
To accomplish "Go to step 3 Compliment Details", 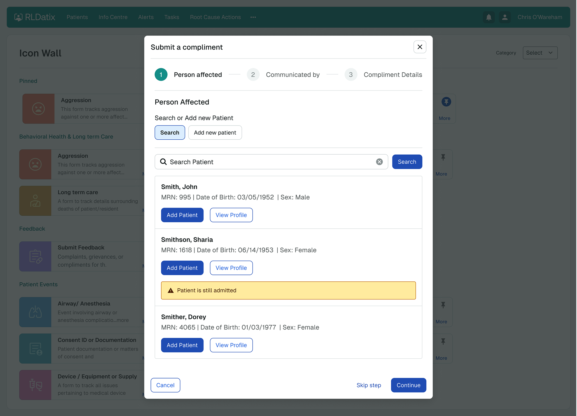I will click(383, 75).
